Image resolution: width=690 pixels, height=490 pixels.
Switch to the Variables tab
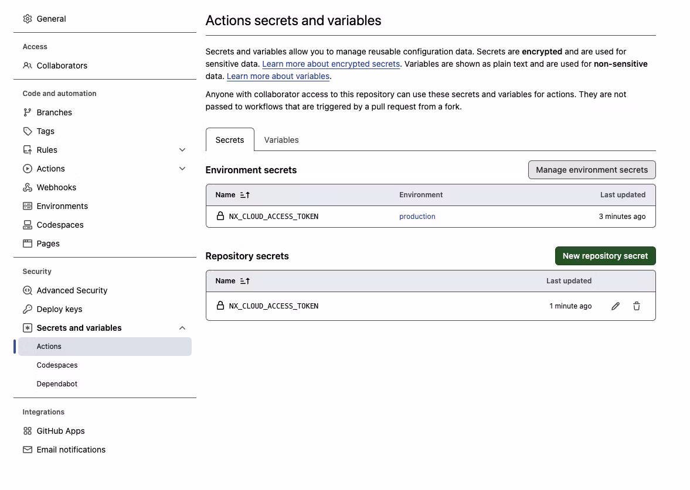[x=281, y=139]
